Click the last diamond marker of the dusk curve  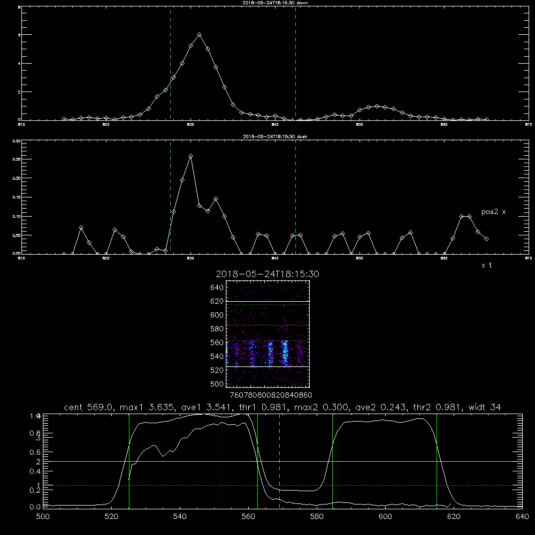[x=486, y=239]
